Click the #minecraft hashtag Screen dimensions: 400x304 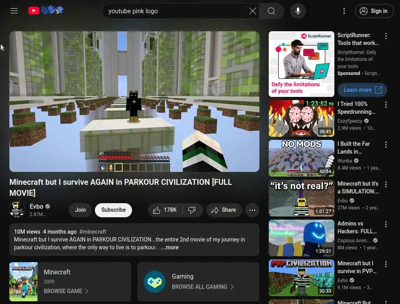coord(93,232)
